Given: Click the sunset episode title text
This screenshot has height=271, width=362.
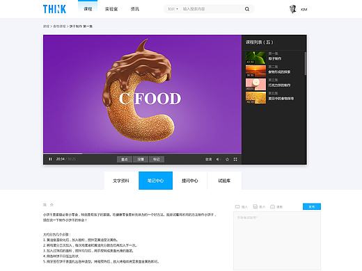Looking at the screenshot, I should [279, 72].
